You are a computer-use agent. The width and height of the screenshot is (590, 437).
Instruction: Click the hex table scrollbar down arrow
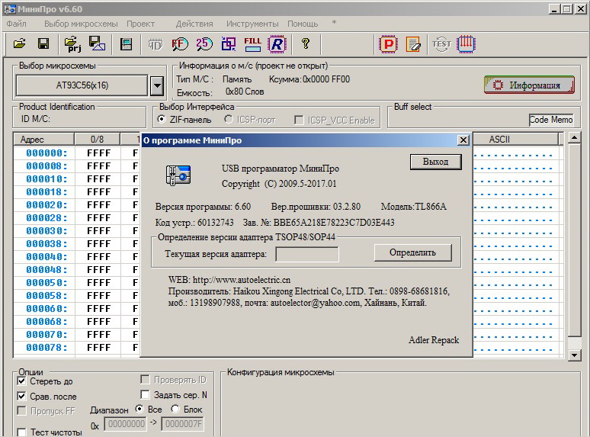pyautogui.click(x=575, y=355)
